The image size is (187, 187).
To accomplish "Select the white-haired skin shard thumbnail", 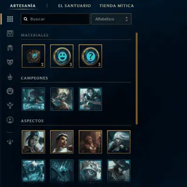I will (119, 142).
